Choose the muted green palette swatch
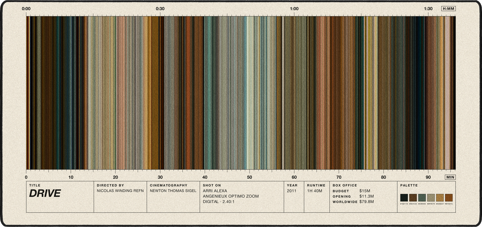 [422, 197]
